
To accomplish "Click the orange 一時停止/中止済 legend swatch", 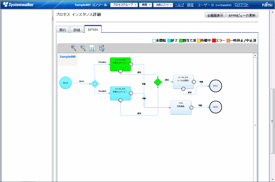I will [x=228, y=41].
